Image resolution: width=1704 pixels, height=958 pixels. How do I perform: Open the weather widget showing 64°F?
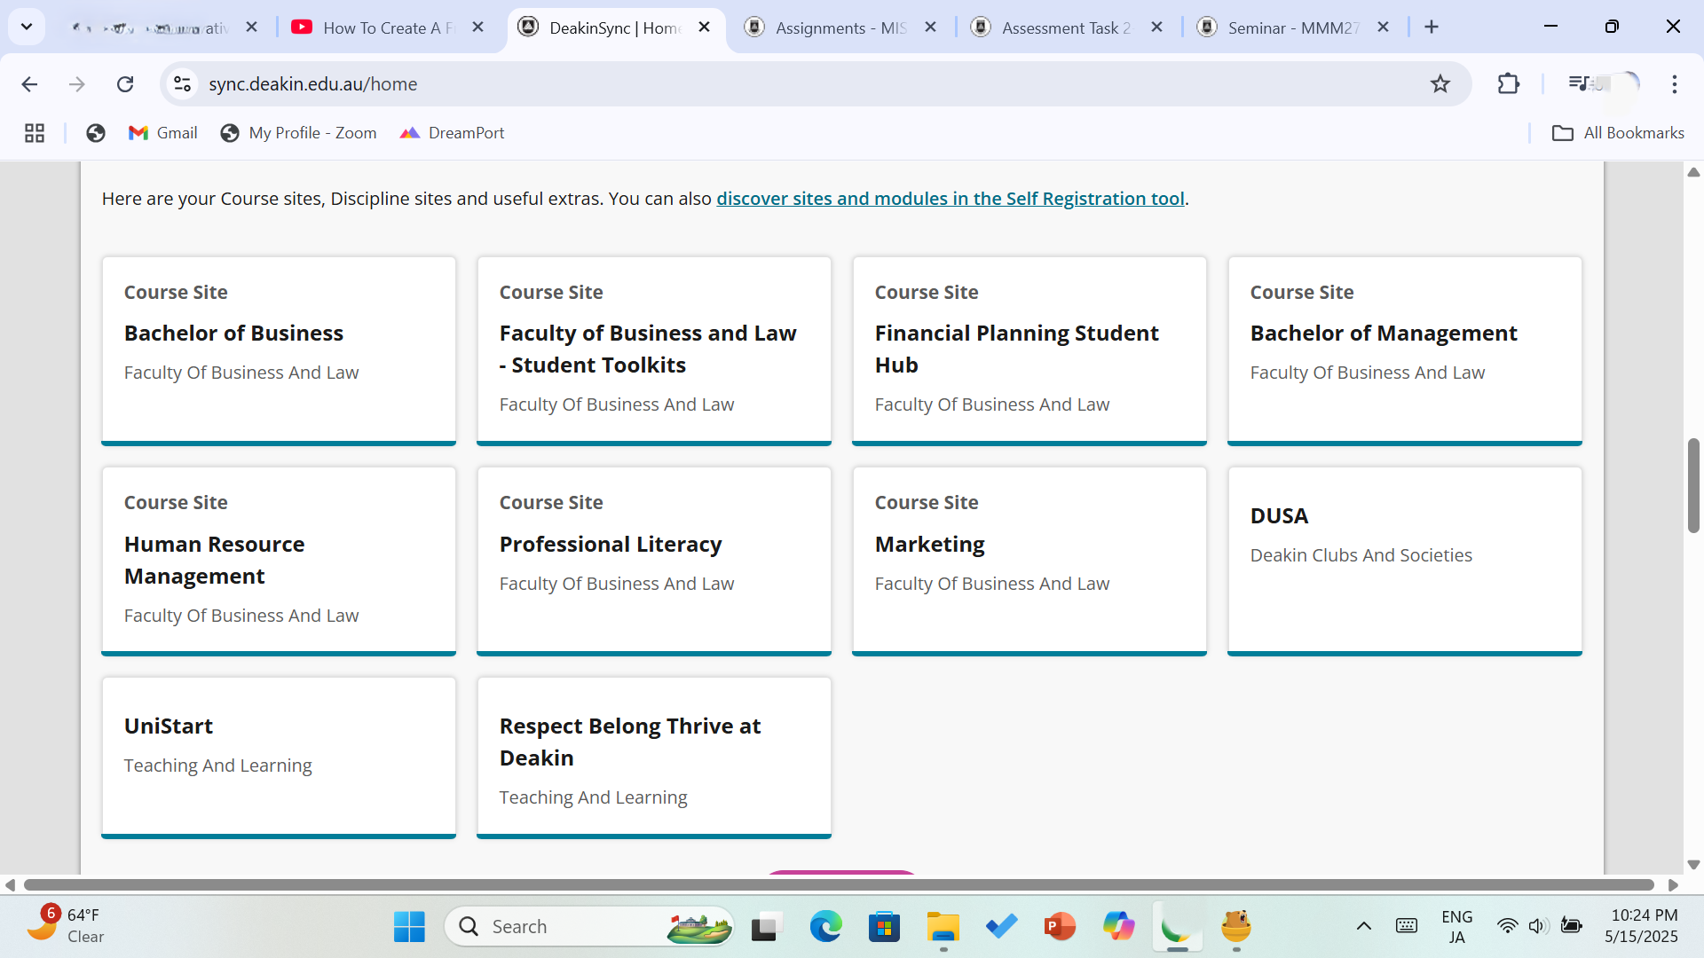click(x=67, y=926)
